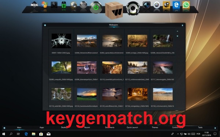This screenshot has height=137, width=220.
Task: Open the speaker volume tray icon
Action: coord(189,134)
